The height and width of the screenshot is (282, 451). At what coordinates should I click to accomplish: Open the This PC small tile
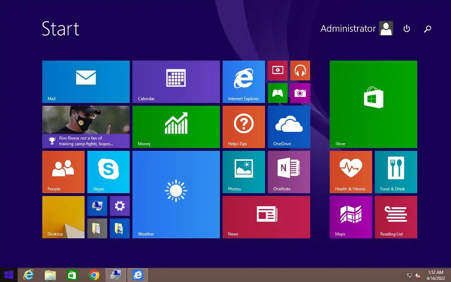coord(97,206)
